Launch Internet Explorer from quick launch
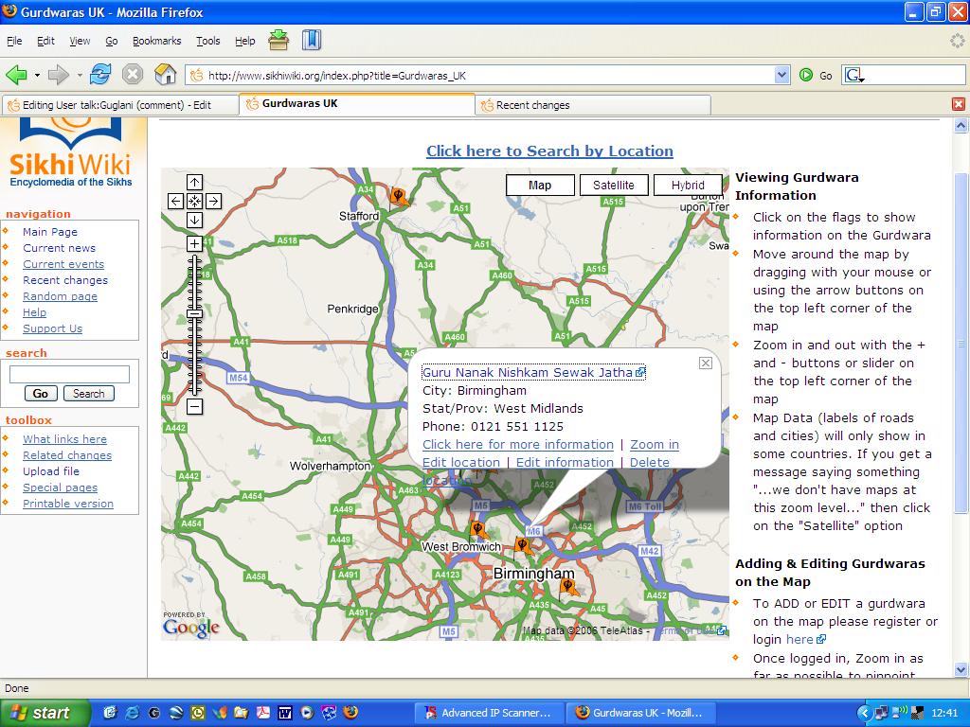Image resolution: width=970 pixels, height=727 pixels. 132,713
